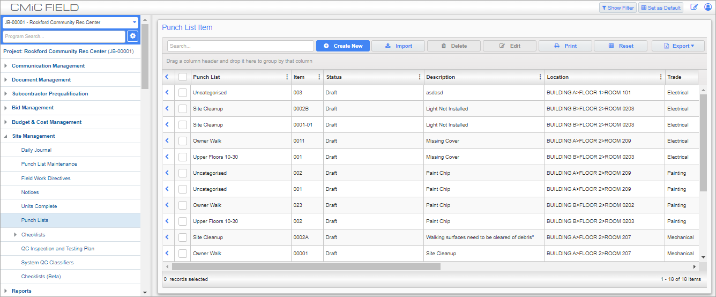Check the box for item 0002B row
The height and width of the screenshot is (297, 716).
coord(183,109)
